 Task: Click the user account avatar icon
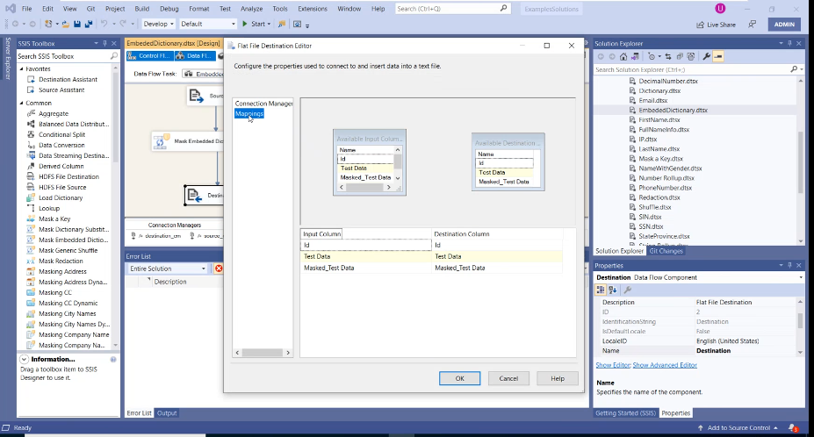720,8
